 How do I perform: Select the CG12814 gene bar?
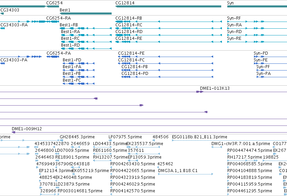168,6
